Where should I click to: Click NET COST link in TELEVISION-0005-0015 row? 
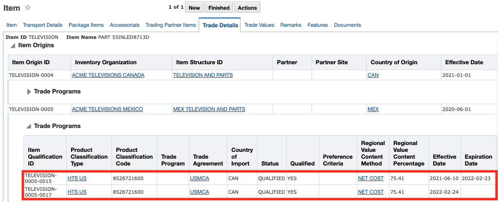pyautogui.click(x=370, y=179)
